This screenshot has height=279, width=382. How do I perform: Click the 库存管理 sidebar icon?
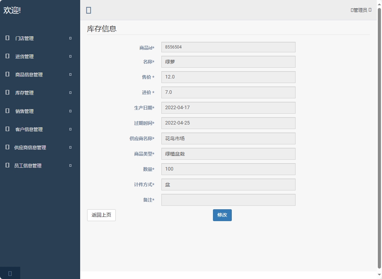pos(7,93)
